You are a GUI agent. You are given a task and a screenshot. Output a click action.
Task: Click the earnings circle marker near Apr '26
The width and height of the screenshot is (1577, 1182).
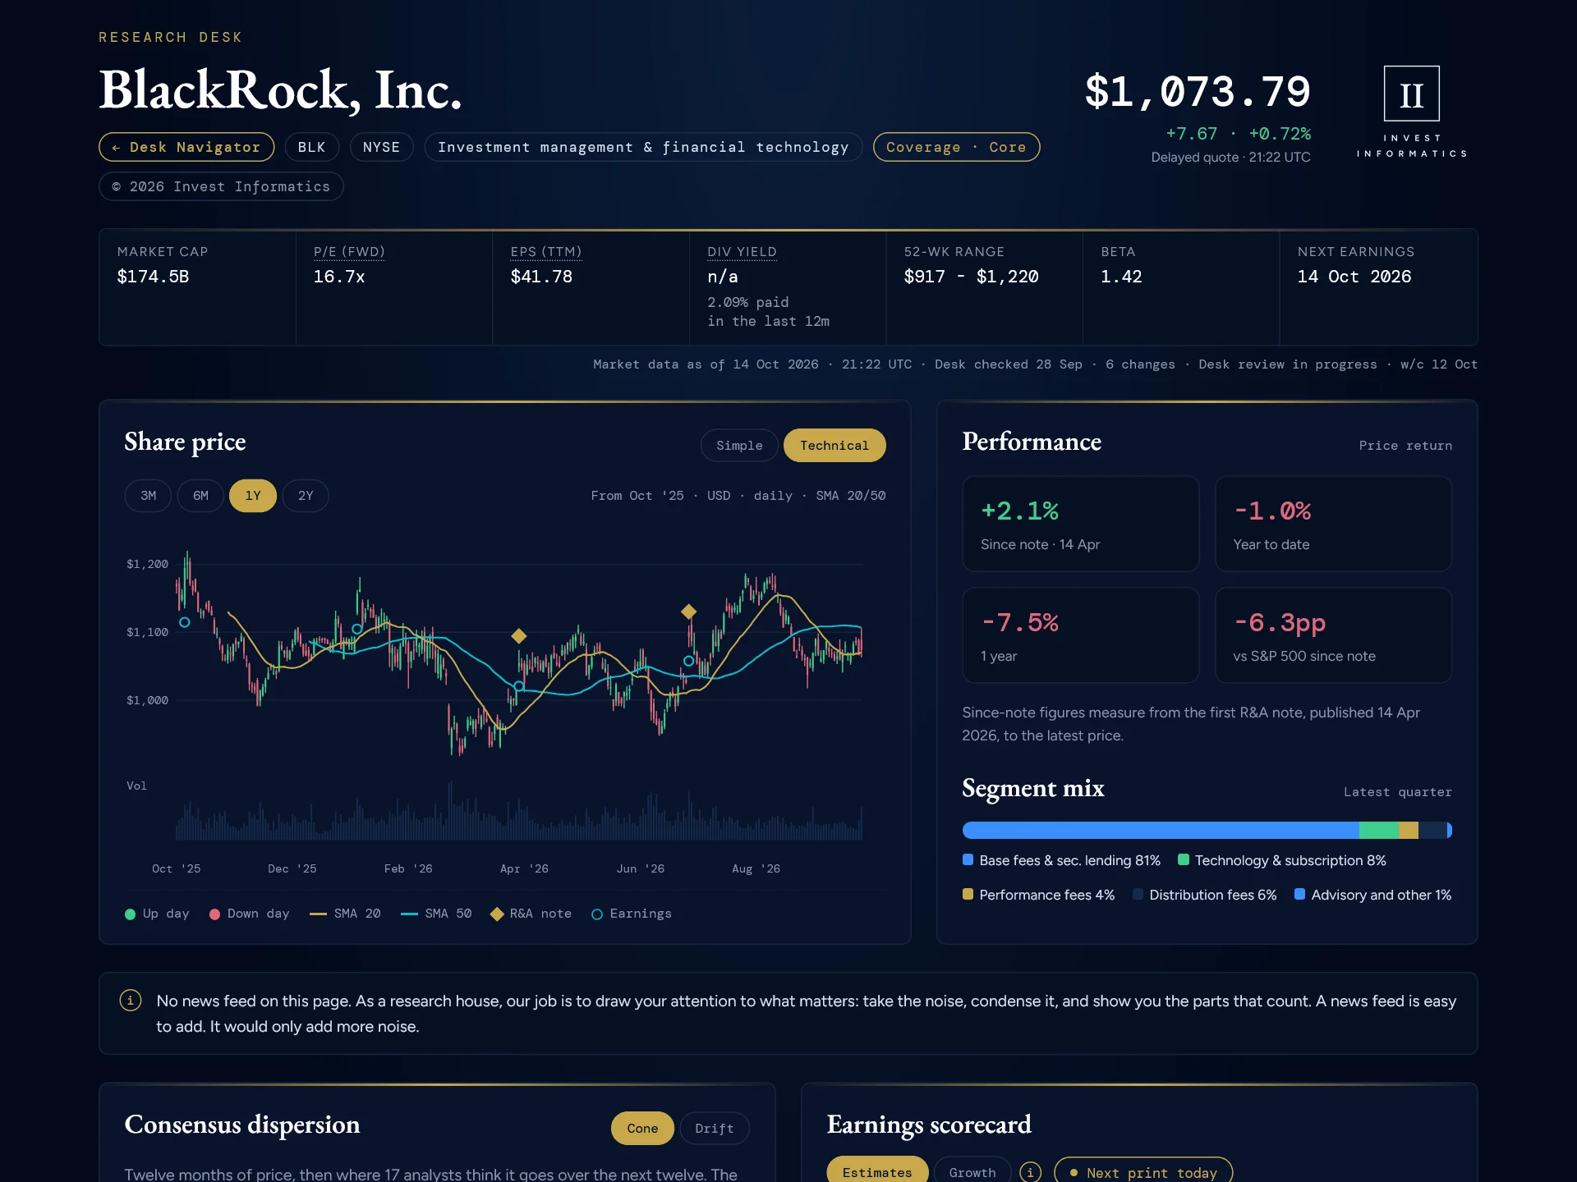click(518, 685)
